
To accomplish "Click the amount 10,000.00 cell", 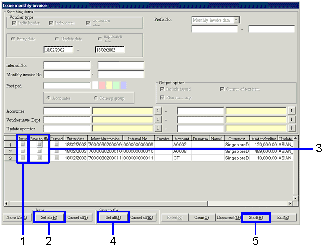I will point(263,158).
